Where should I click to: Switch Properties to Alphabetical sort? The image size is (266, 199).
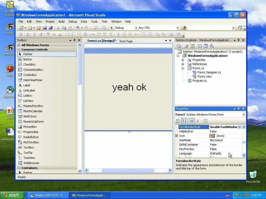tap(184, 121)
